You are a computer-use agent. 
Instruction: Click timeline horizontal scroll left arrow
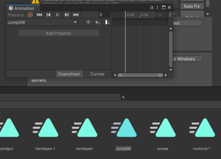click(x=115, y=75)
